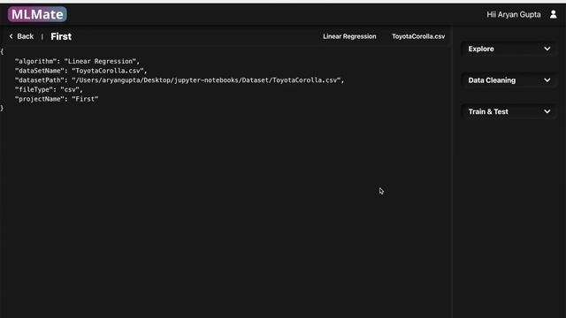Expand the Data Cleaning chevron
This screenshot has height=318, width=566.
[547, 80]
